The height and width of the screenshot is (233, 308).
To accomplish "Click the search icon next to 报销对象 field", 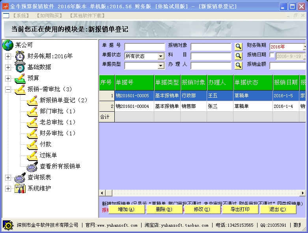I will [238, 46].
